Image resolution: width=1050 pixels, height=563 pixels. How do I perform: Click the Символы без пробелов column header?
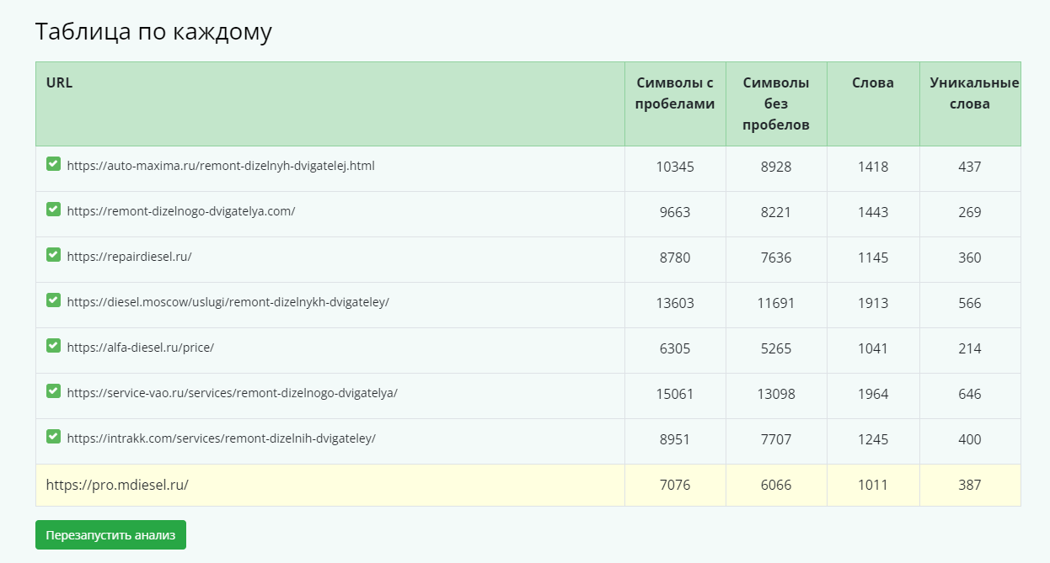click(x=776, y=104)
